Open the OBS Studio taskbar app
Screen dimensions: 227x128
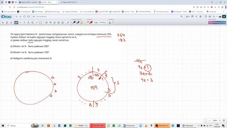coord(162,126)
